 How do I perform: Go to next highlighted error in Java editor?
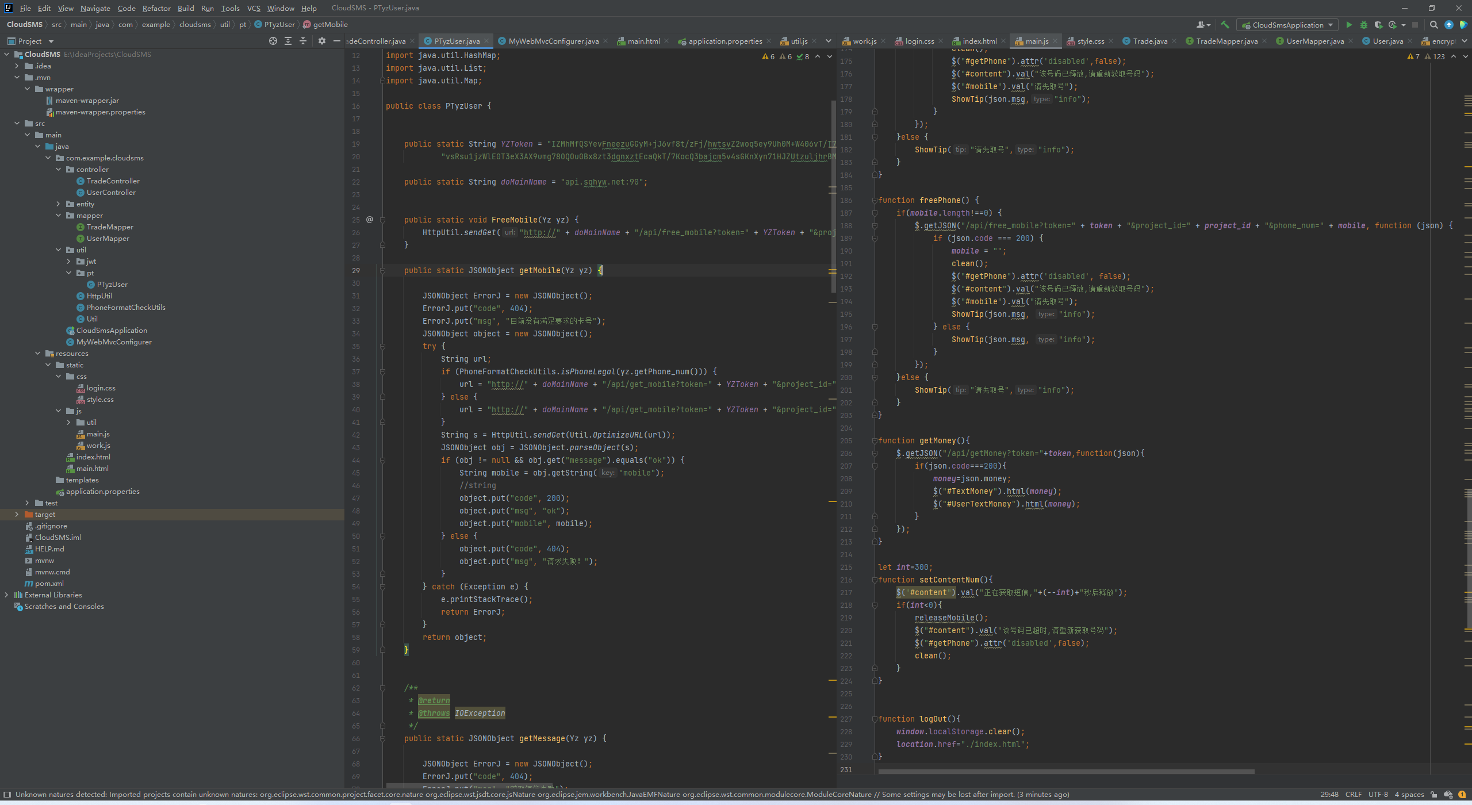point(829,56)
